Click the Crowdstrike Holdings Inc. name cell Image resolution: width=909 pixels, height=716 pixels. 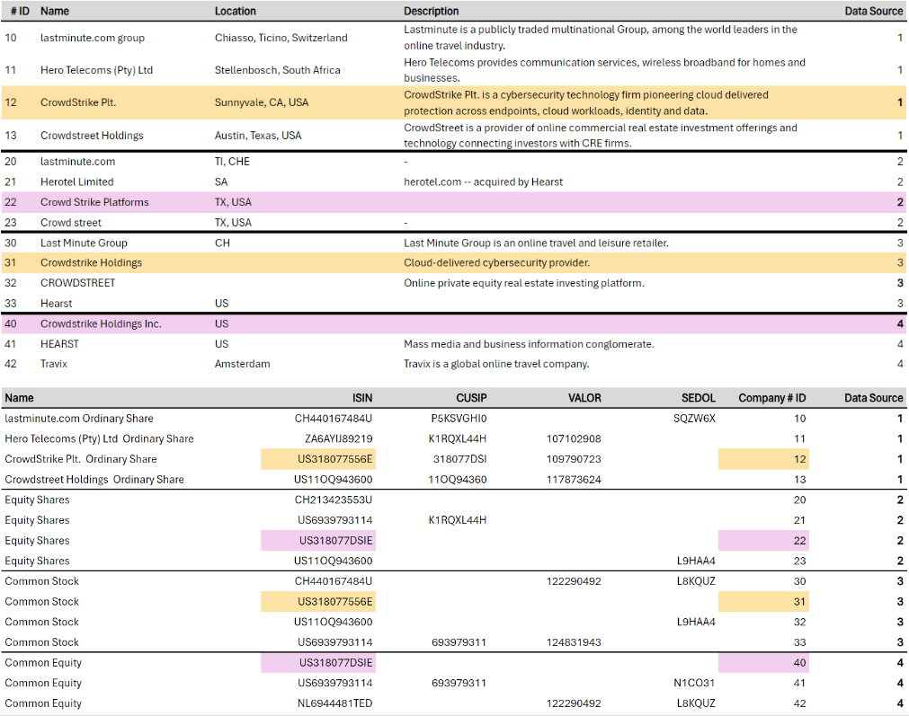point(101,323)
